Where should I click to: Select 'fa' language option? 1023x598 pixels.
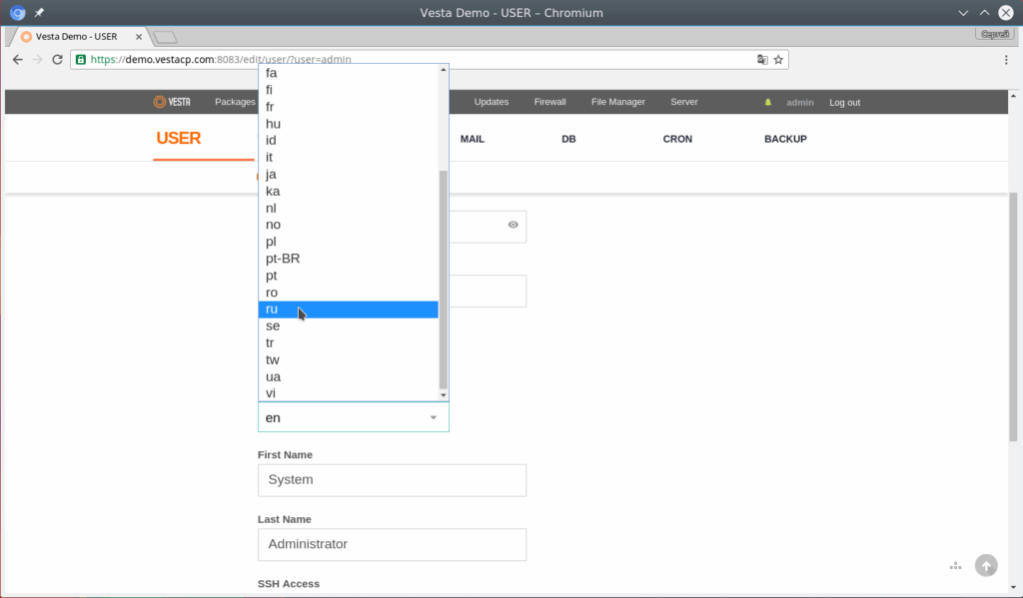349,73
